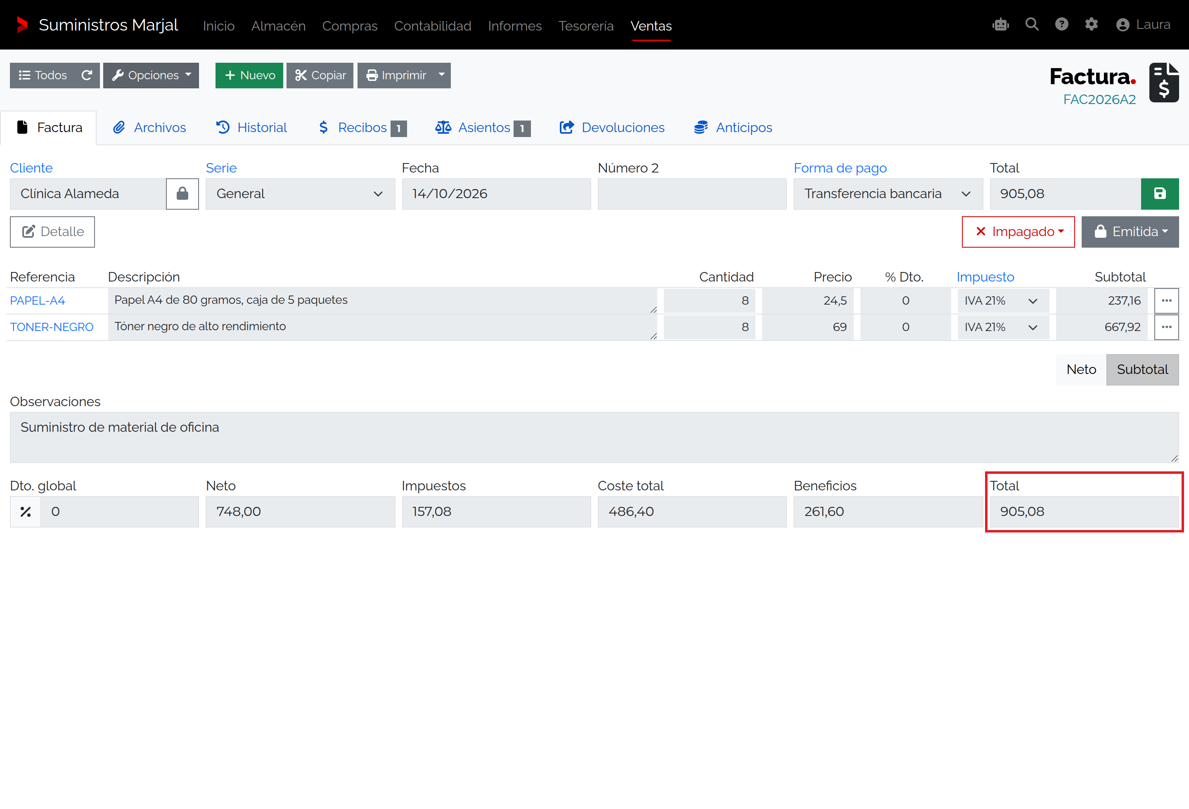Viewport: 1189px width, 809px height.
Task: Click the green Nuevo button
Action: (249, 75)
